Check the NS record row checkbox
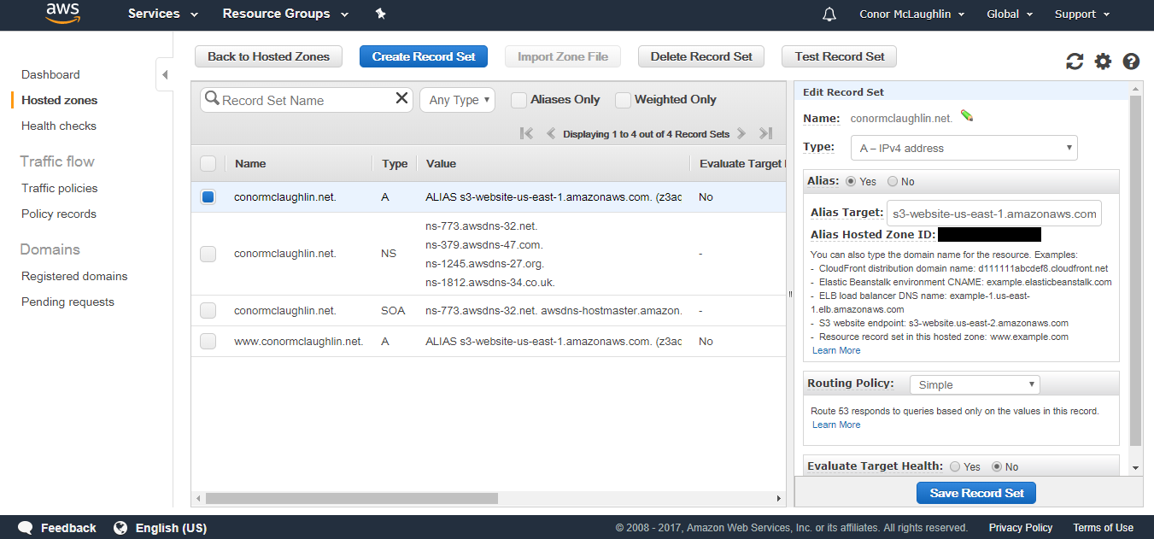The width and height of the screenshot is (1154, 539). (x=208, y=254)
